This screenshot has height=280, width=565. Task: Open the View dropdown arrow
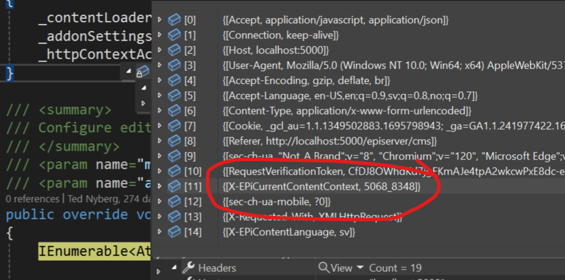click(360, 268)
